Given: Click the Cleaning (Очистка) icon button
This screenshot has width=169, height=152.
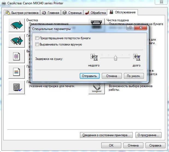Looking at the screenshot, I should click(x=17, y=25).
